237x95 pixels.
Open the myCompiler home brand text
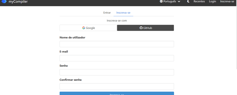coord(18,2)
